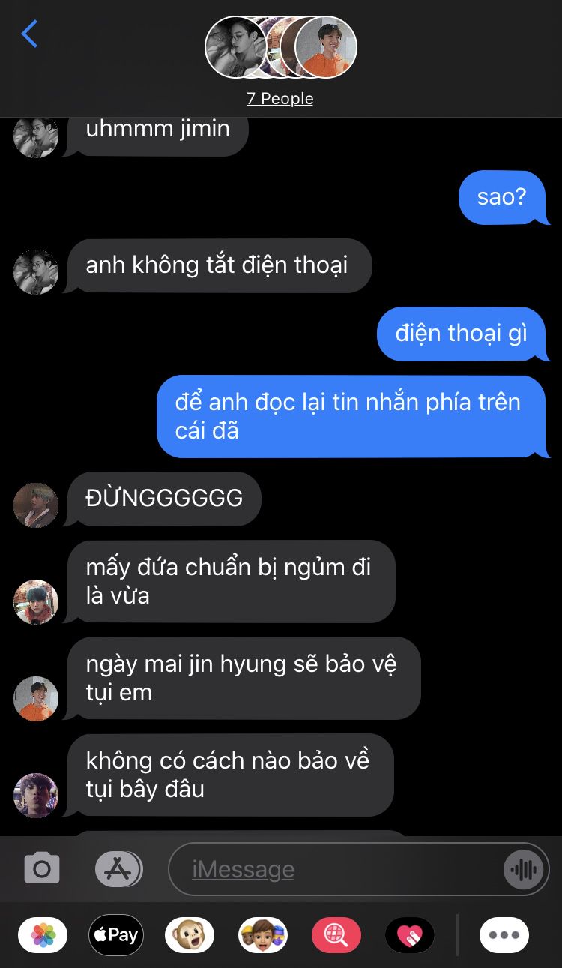Tap the audio message waveform icon

[522, 870]
